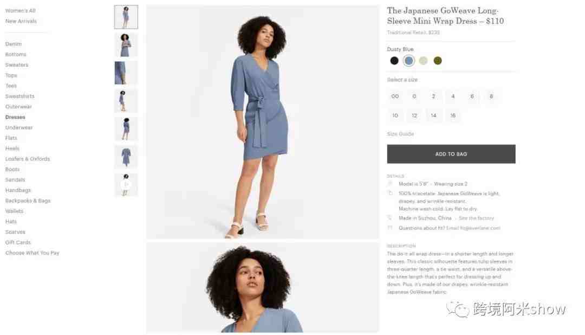585x335 pixels.
Task: Go to New Arrivals
Action: pos(21,21)
